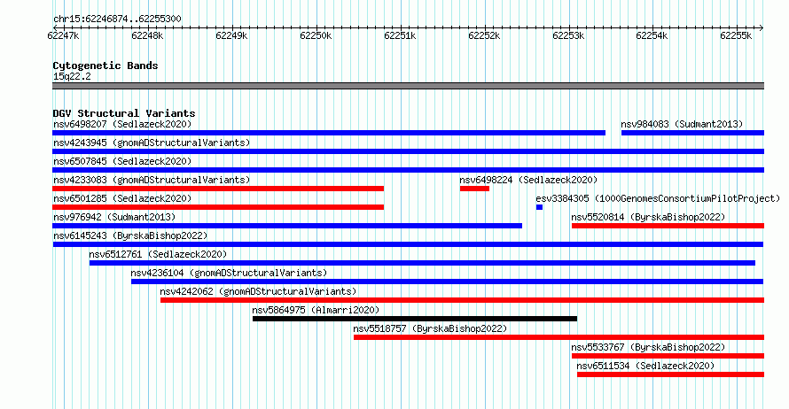The width and height of the screenshot is (789, 409).
Task: Click nsv4242062 (gnomADStructuralVariants) label
Action: pos(258,291)
